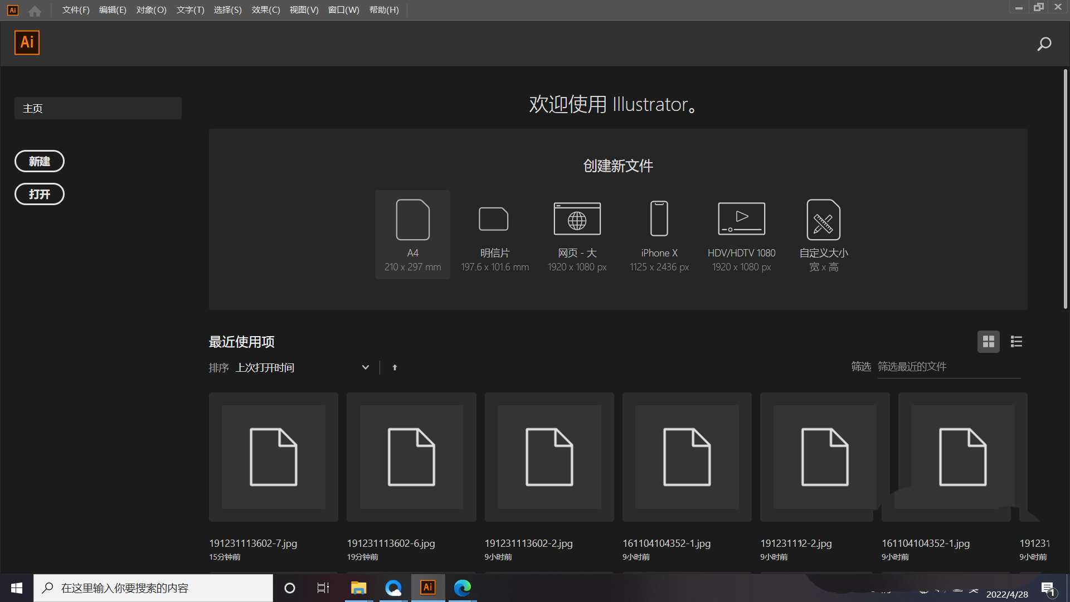Open thumbnail 191231112-2.jpg

[825, 457]
